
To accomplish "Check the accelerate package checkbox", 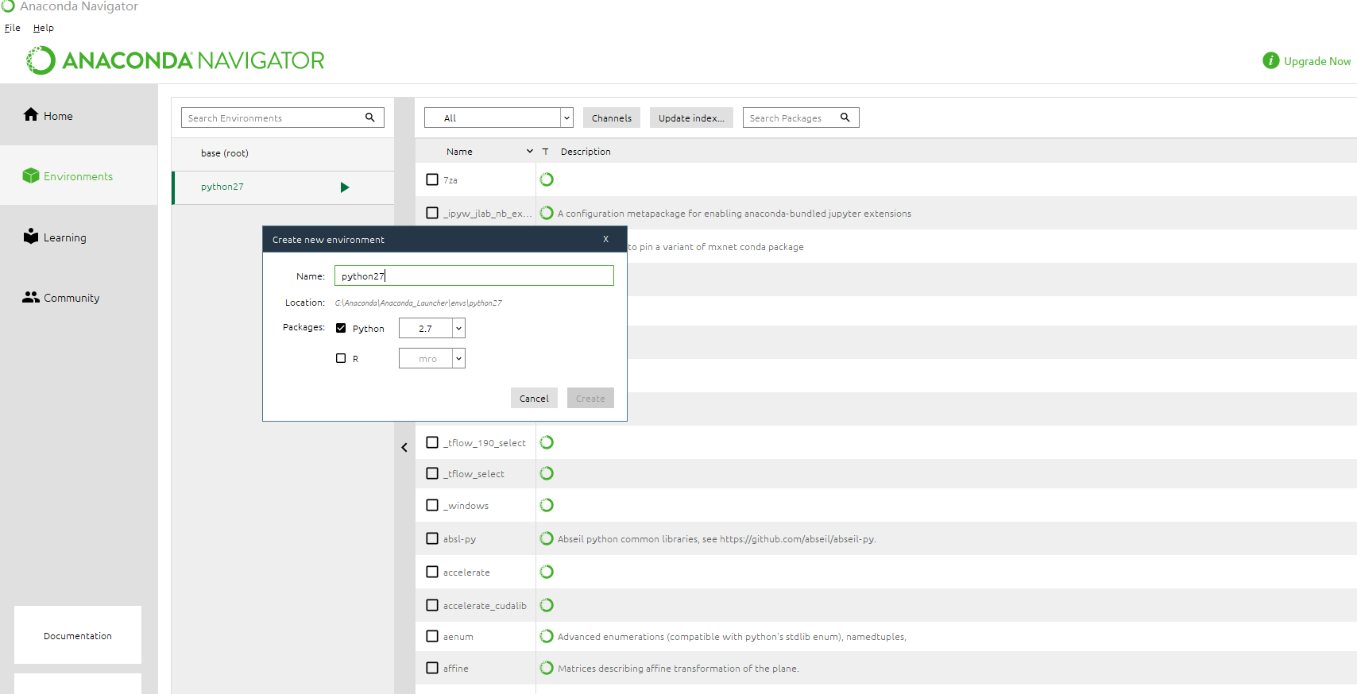I will click(x=432, y=572).
